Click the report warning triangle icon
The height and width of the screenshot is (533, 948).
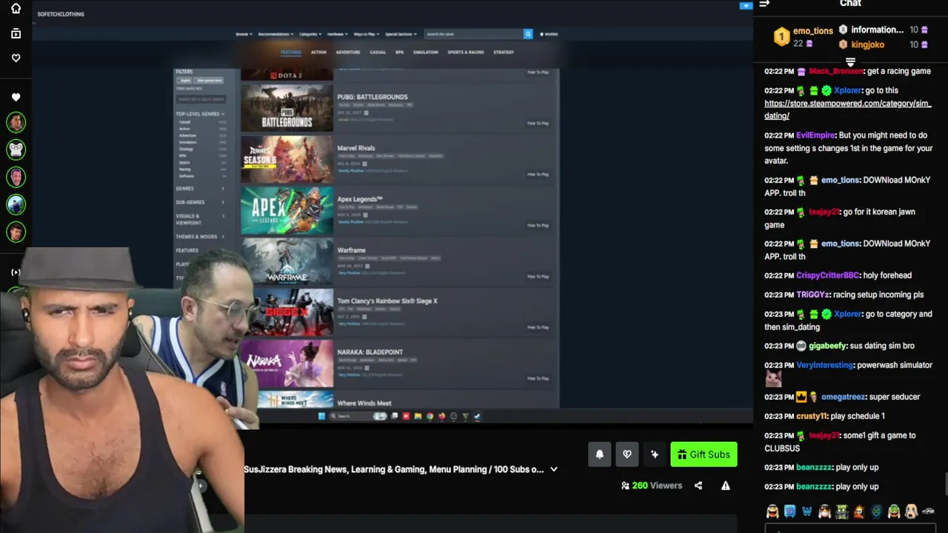[x=726, y=486]
